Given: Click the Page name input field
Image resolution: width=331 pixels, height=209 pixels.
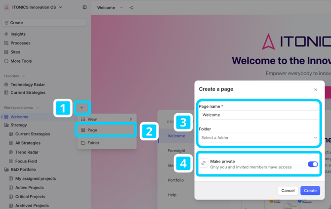Looking at the screenshot, I should (x=259, y=115).
